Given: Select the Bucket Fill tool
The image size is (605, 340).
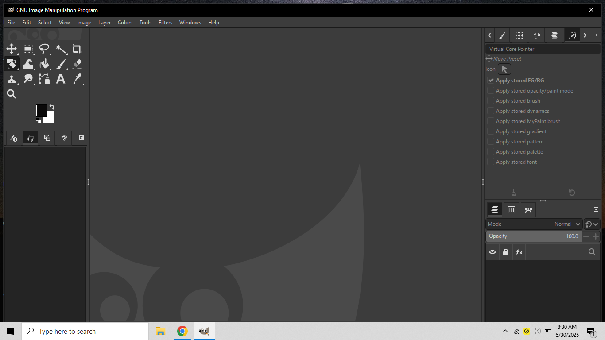Looking at the screenshot, I should [44, 64].
